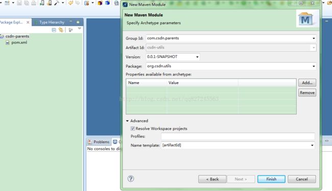
Task: Click the yellow arrow toolbar icon
Action: click(70, 3)
